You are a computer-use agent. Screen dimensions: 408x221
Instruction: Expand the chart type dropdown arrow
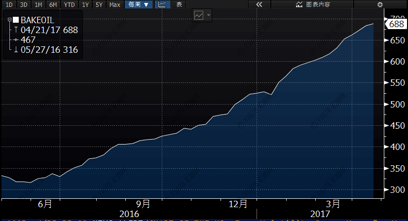point(209,15)
